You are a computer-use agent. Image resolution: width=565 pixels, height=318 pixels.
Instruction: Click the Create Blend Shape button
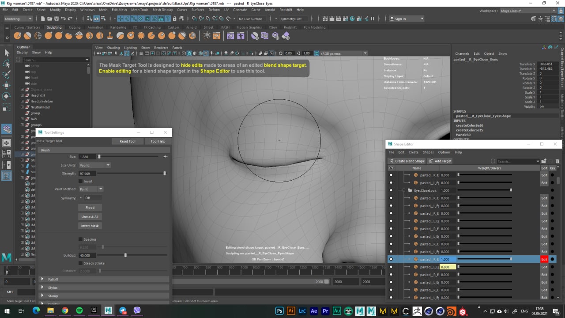407,161
